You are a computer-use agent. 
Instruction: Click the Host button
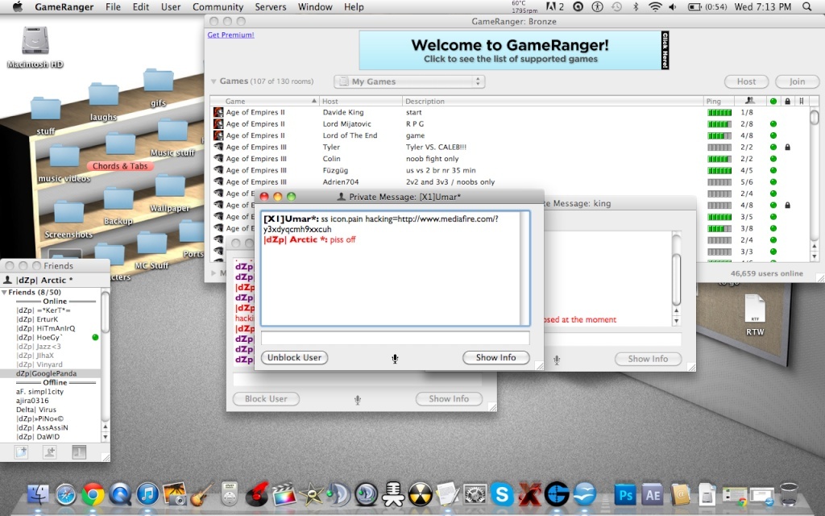click(746, 81)
